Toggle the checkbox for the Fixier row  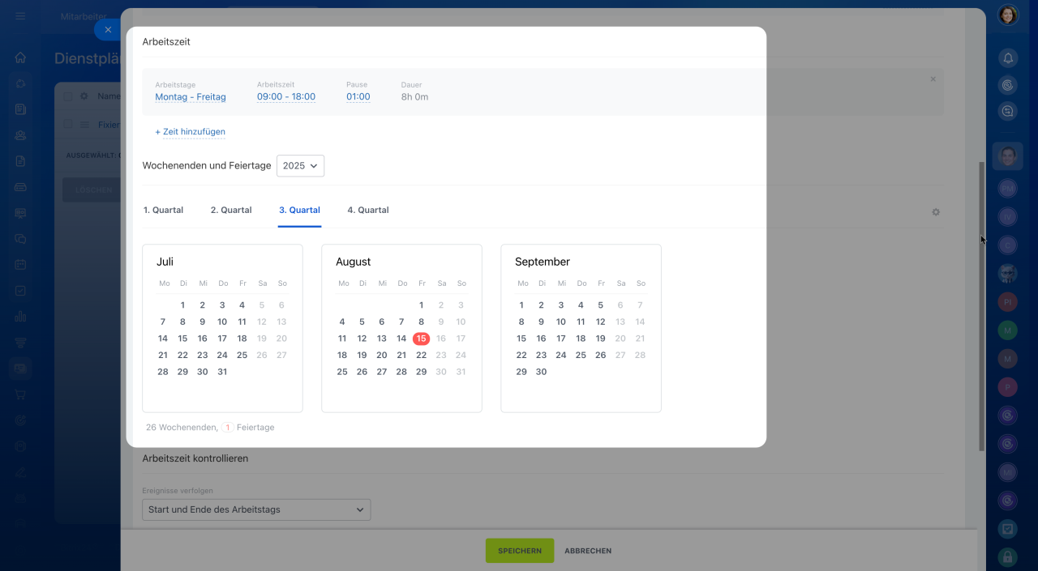[x=68, y=125]
